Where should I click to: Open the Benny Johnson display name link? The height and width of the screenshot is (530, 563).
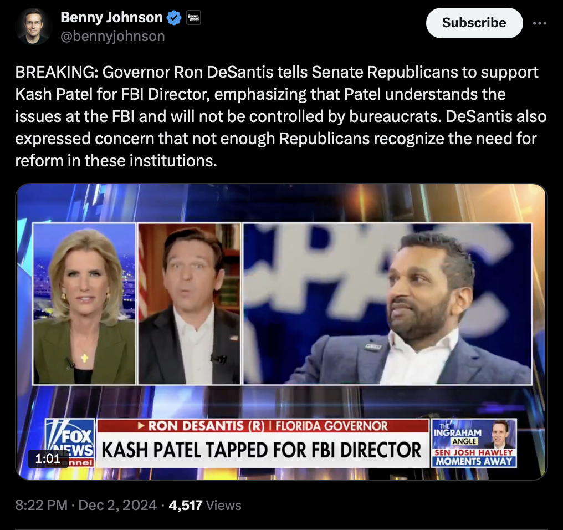coord(112,17)
